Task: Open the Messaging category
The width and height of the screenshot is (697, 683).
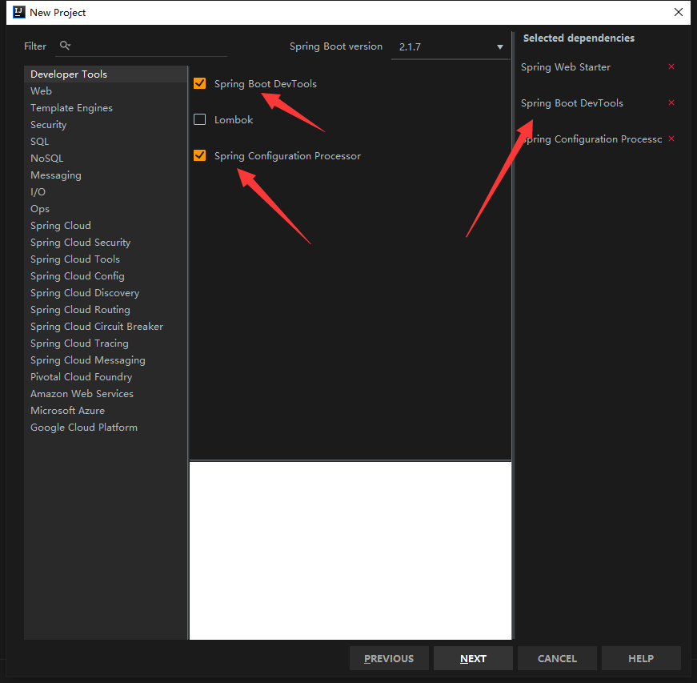Action: point(106,175)
